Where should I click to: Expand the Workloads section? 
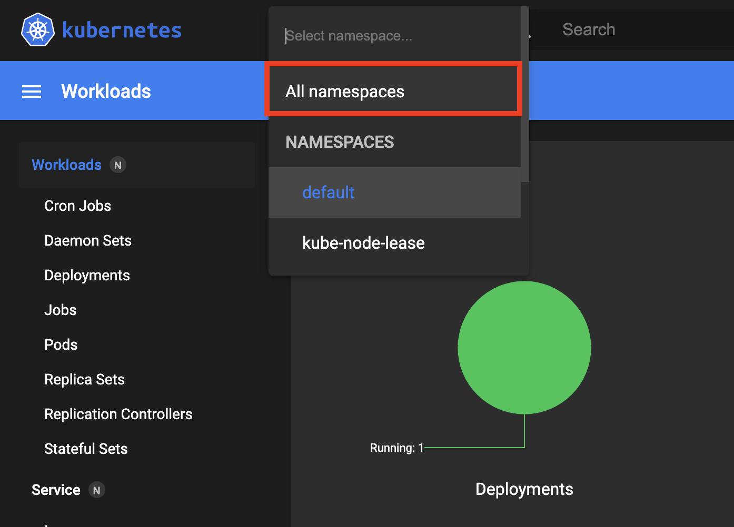(x=66, y=165)
